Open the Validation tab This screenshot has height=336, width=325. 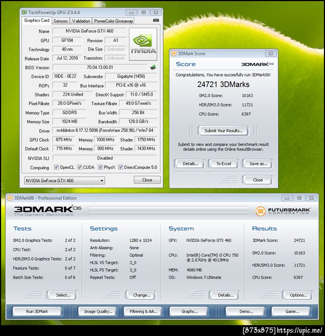(x=81, y=21)
